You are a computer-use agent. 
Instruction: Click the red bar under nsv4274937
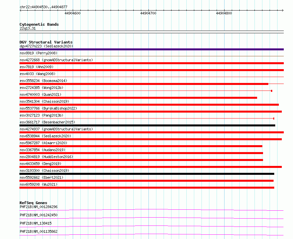point(151,132)
